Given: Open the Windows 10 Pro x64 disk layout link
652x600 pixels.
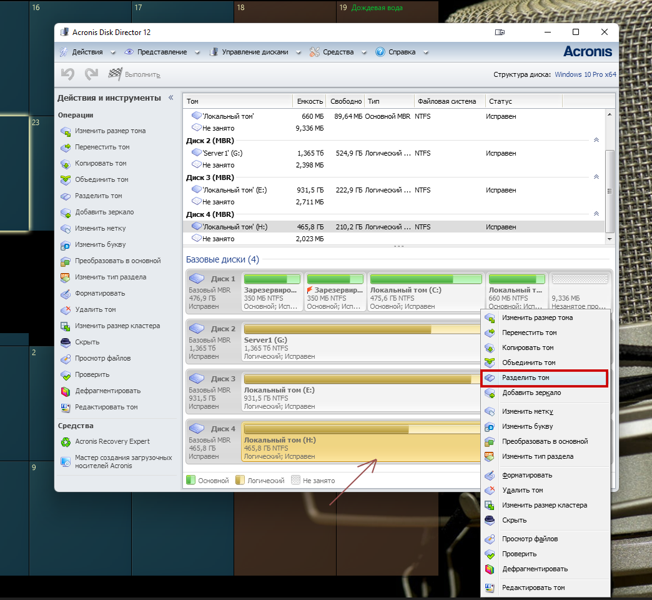Looking at the screenshot, I should point(585,74).
